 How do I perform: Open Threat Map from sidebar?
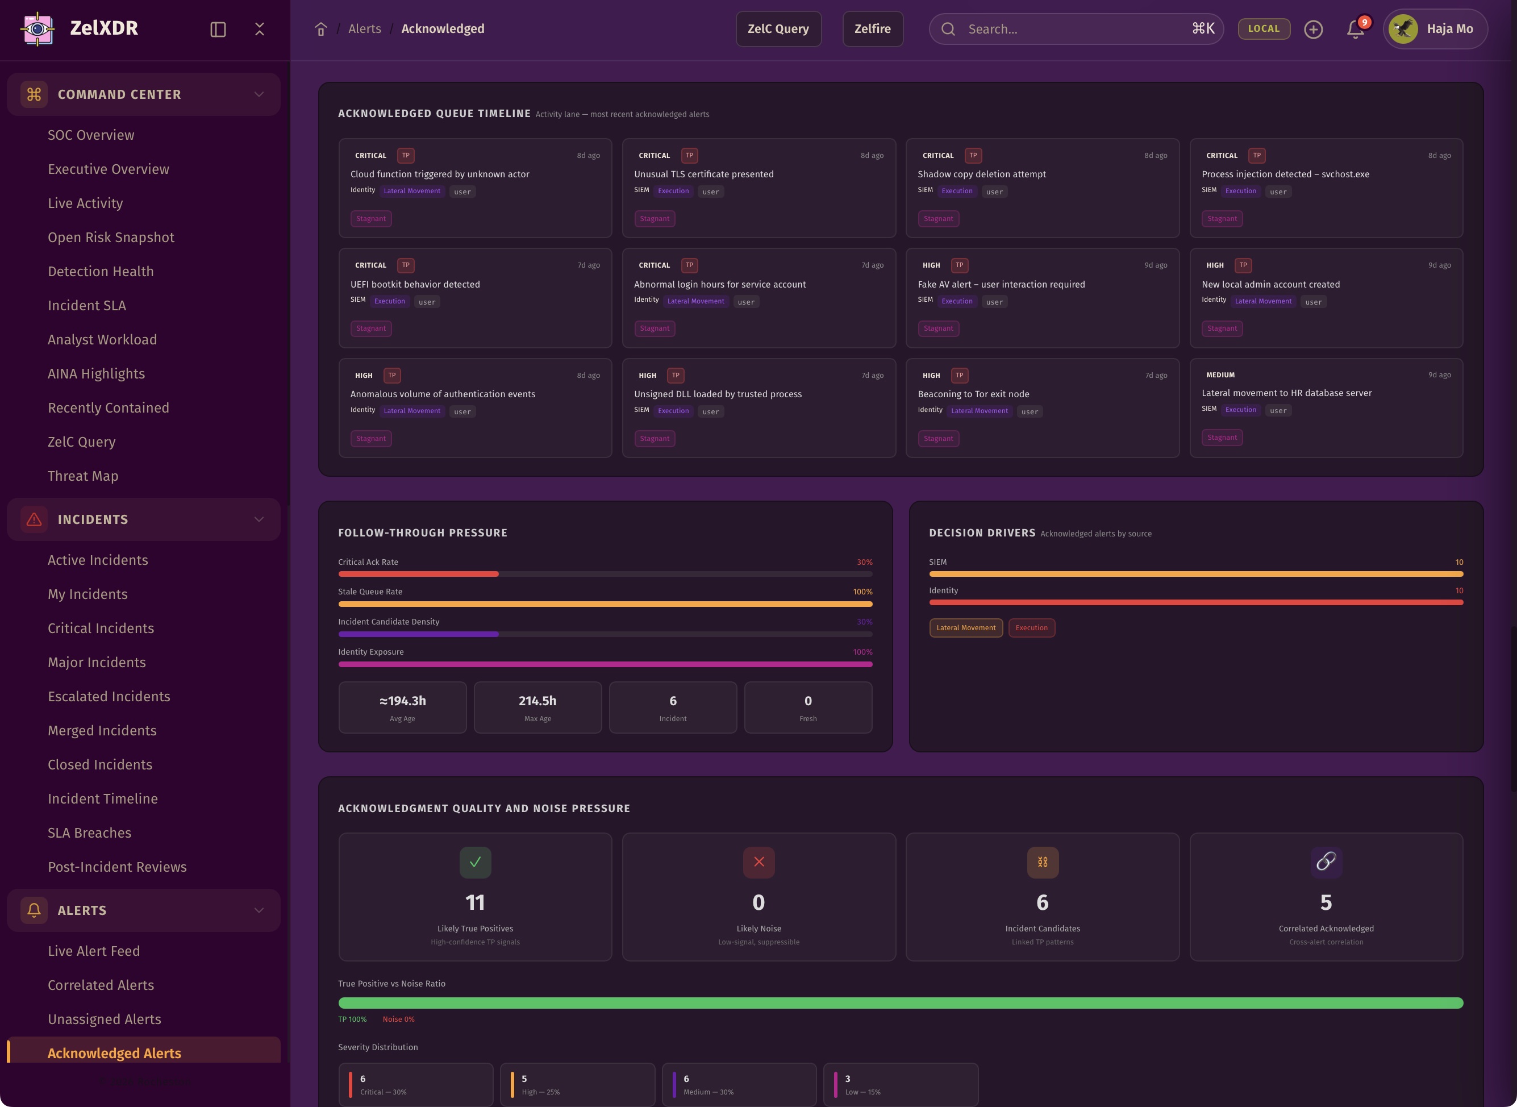(83, 476)
